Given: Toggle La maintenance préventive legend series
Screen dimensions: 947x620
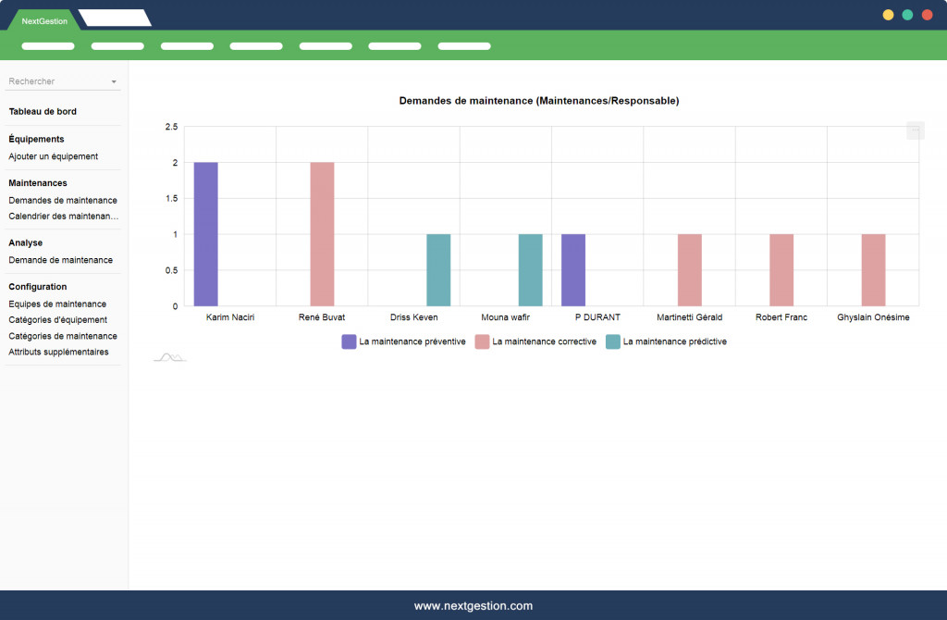Looking at the screenshot, I should (403, 341).
